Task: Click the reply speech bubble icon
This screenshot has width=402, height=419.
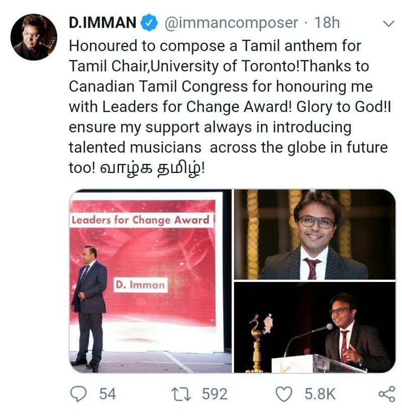Action: [78, 394]
